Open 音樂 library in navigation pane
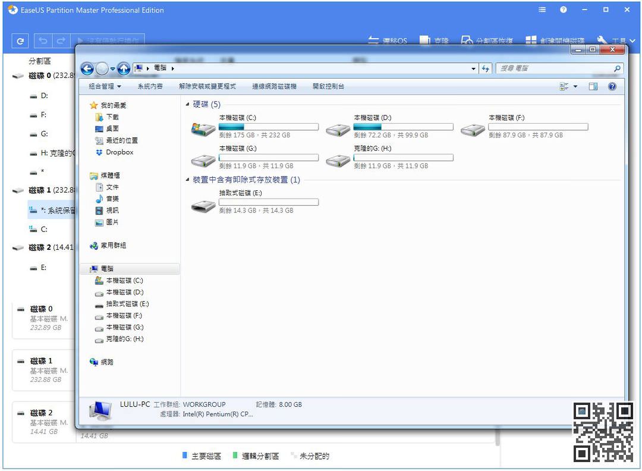 (x=107, y=199)
